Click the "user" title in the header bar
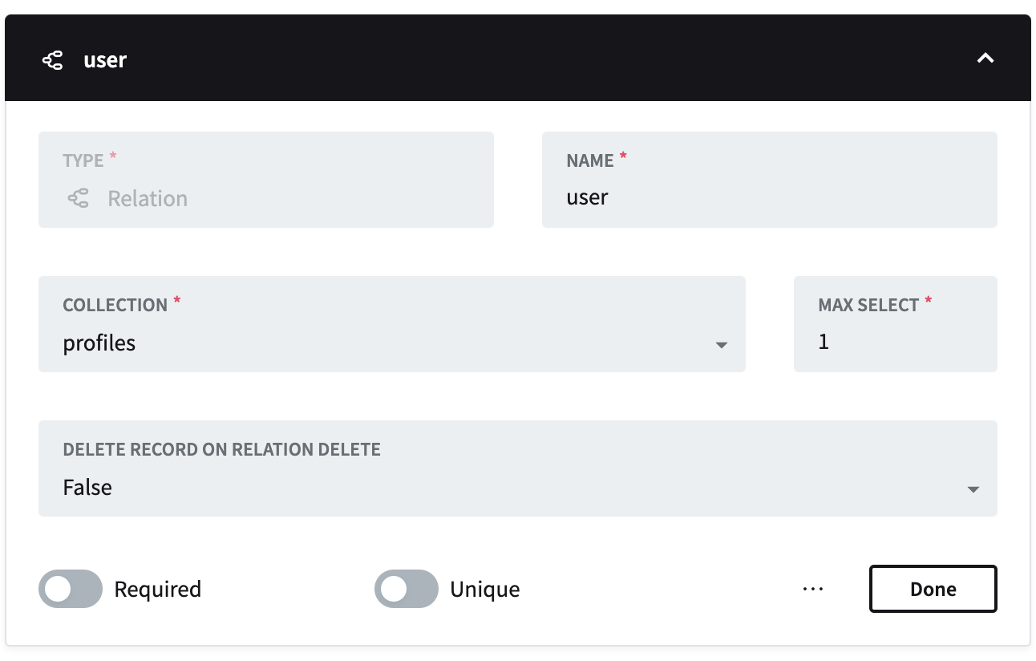This screenshot has width=1036, height=661. tap(104, 59)
